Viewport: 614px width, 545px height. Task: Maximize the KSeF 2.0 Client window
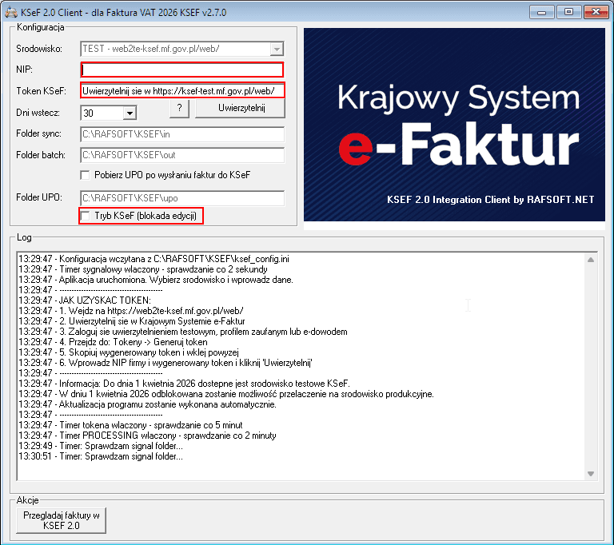pos(568,12)
